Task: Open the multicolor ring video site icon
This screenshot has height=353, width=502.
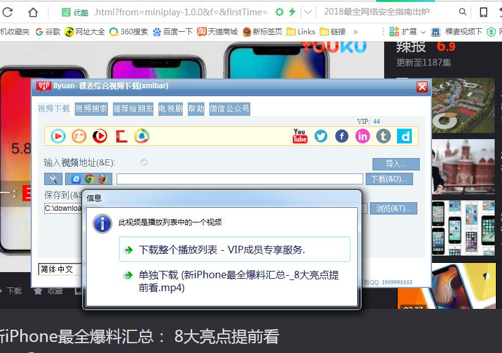Action: pyautogui.click(x=142, y=136)
